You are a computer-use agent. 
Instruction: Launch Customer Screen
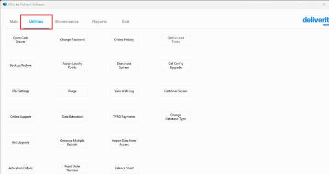(176, 91)
